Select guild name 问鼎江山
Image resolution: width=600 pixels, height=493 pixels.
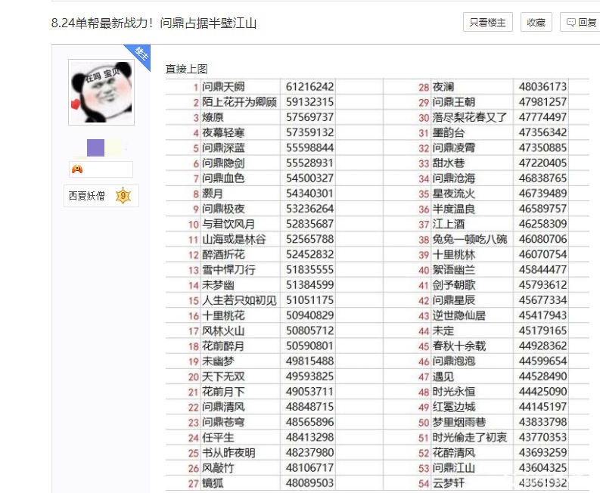point(454,468)
